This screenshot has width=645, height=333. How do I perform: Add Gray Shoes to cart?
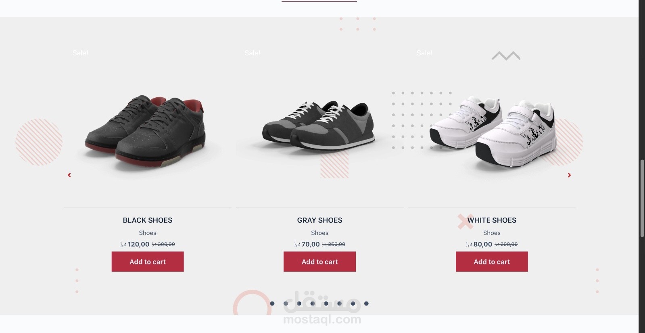pyautogui.click(x=319, y=262)
